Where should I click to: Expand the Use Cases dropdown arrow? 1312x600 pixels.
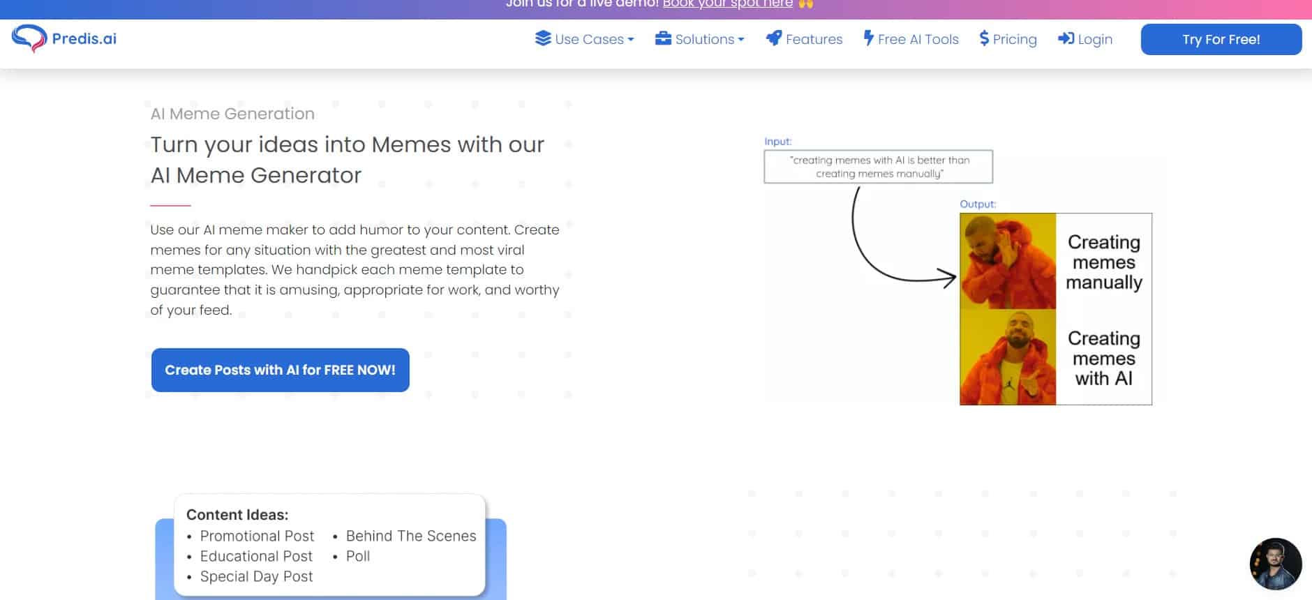[631, 40]
